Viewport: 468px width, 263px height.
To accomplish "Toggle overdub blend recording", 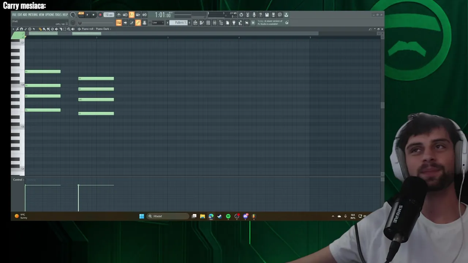I will click(138, 15).
